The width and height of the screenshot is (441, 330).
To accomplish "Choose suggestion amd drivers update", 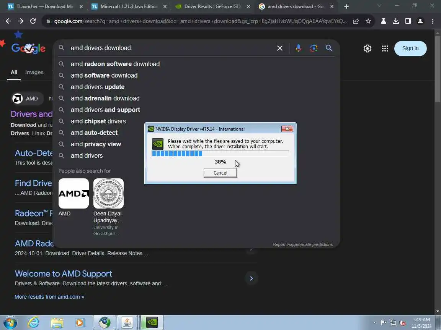I will point(196,87).
